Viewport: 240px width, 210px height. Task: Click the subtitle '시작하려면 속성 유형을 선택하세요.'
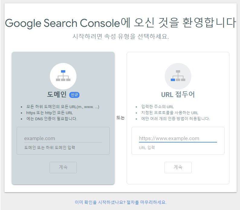(121, 36)
